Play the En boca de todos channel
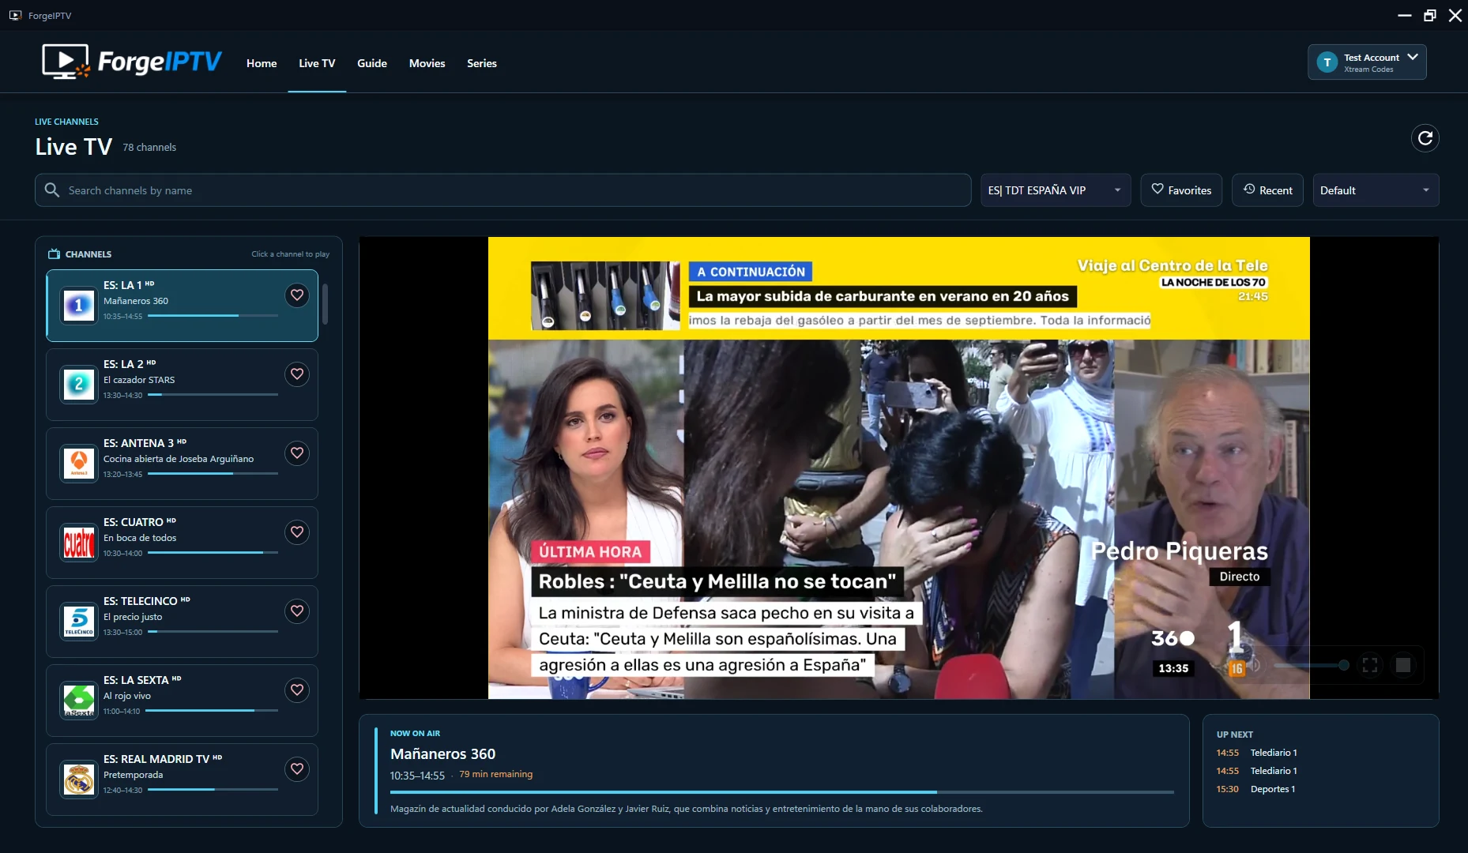Viewport: 1468px width, 853px height. pyautogui.click(x=182, y=543)
